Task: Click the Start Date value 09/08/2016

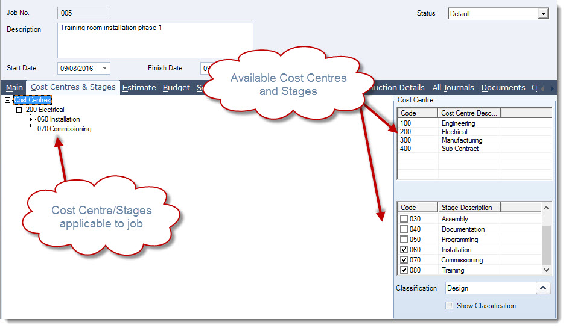Action: coord(77,69)
